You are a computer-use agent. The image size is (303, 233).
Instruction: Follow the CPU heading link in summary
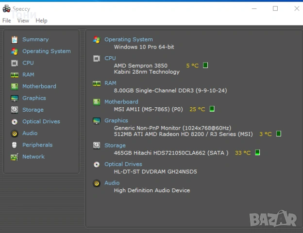[x=110, y=58]
